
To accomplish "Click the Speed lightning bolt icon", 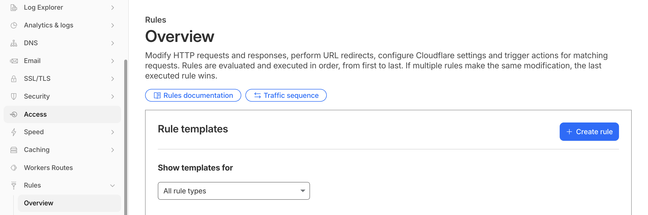I will click(x=14, y=132).
